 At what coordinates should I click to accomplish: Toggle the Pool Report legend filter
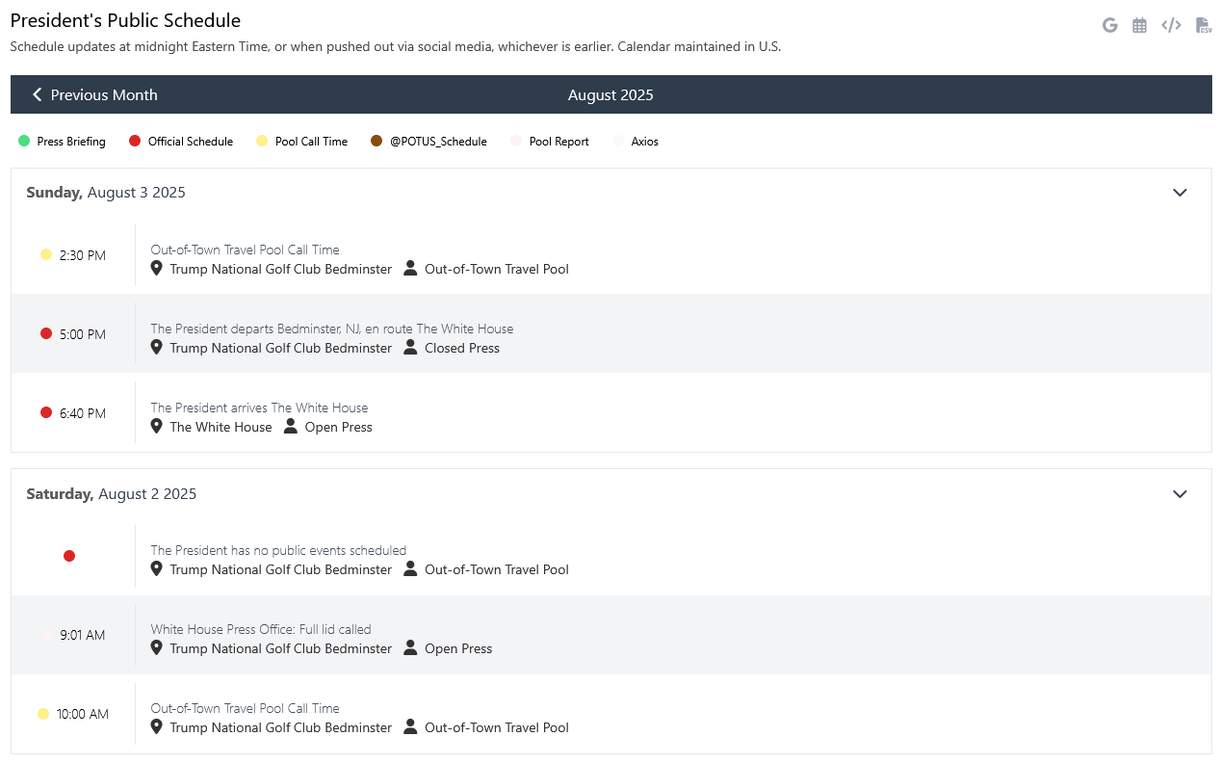click(x=549, y=142)
